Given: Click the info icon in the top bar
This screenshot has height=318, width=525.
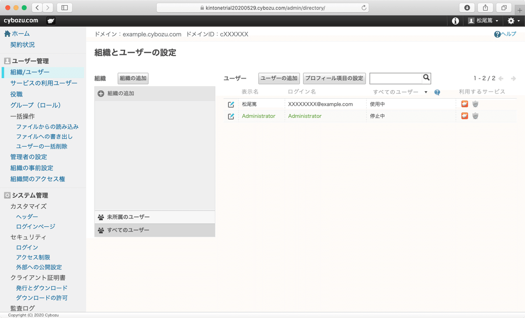Looking at the screenshot, I should (455, 20).
